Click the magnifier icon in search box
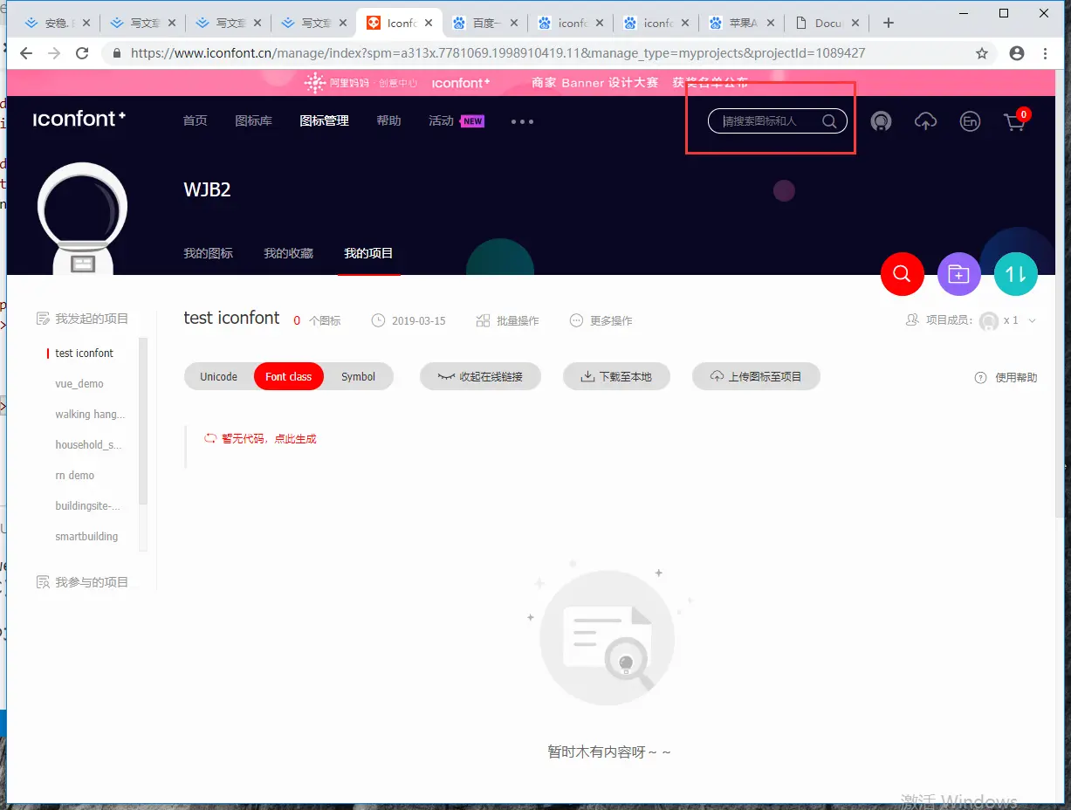 point(829,121)
